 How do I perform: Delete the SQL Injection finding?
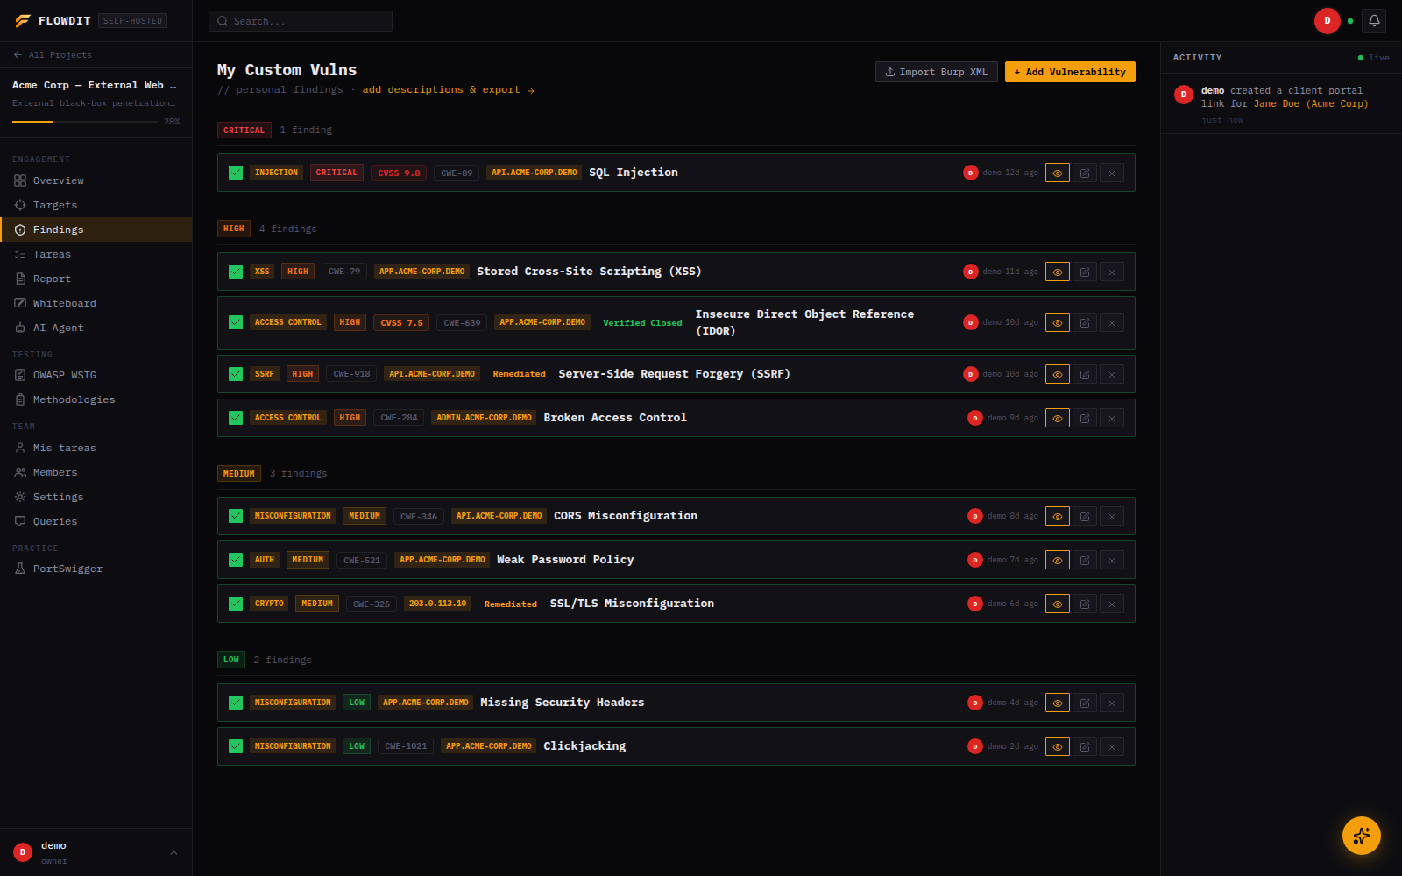[1112, 173]
